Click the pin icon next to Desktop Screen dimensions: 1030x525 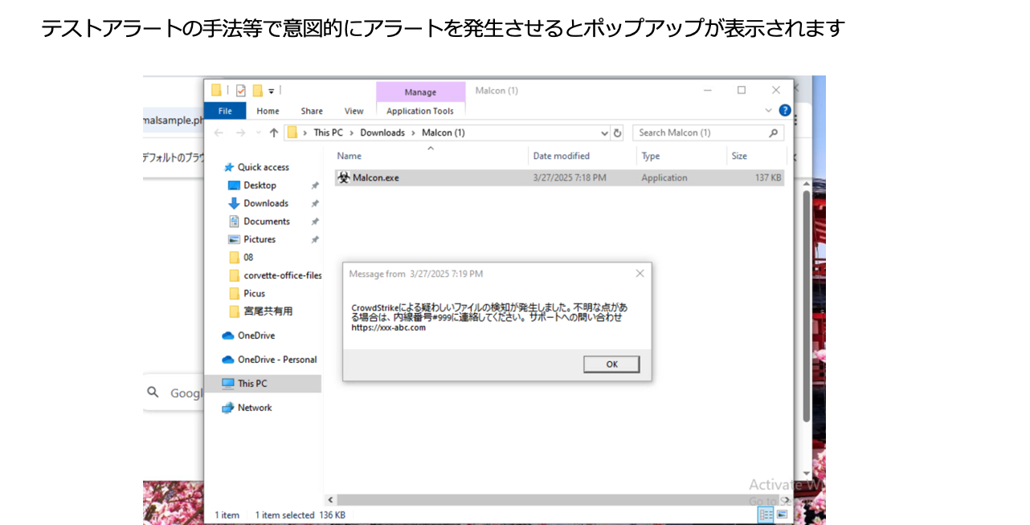click(x=315, y=185)
